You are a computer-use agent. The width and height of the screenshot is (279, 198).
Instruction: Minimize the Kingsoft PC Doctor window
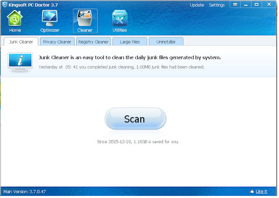(246, 5)
